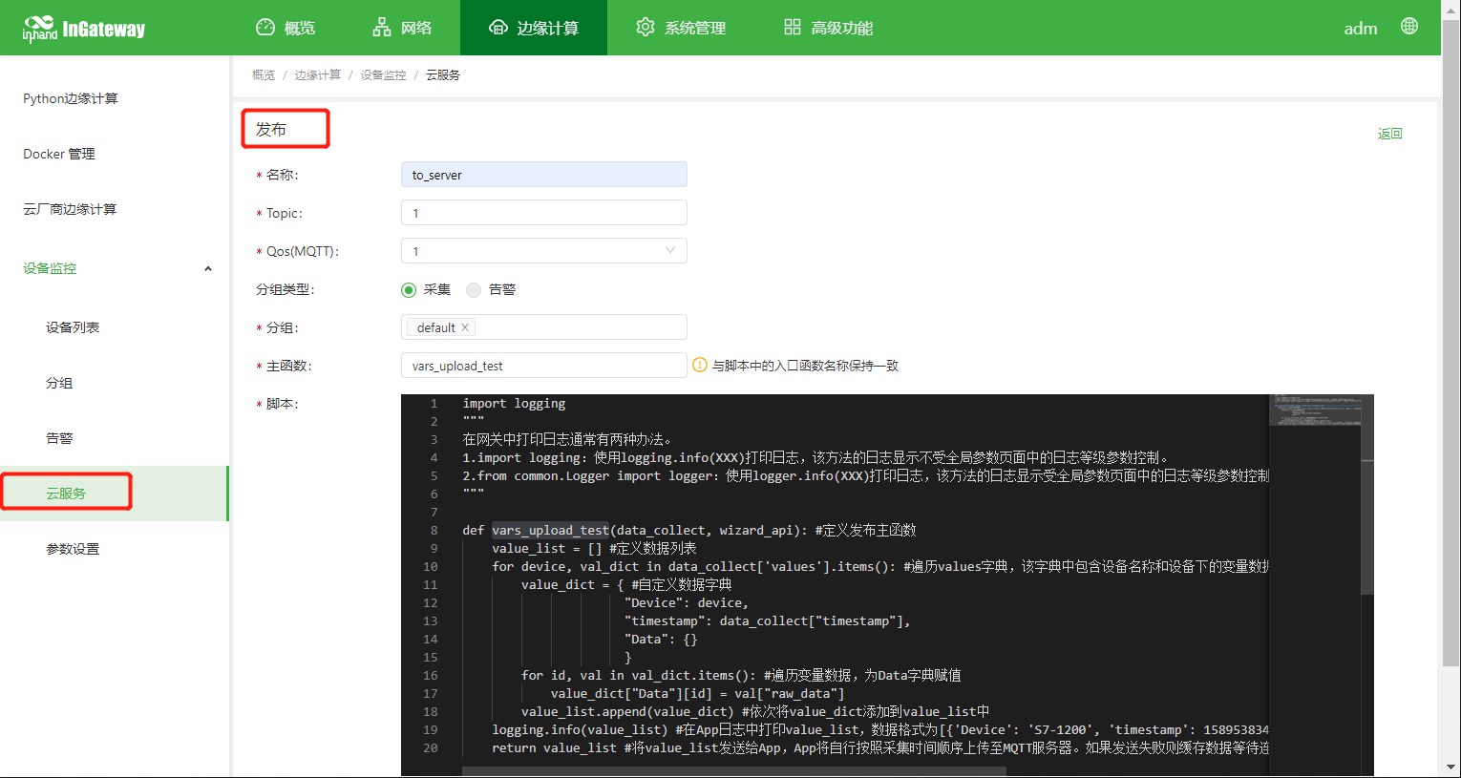This screenshot has width=1461, height=778.
Task: Click the InGateway logo icon
Action: [x=39, y=28]
